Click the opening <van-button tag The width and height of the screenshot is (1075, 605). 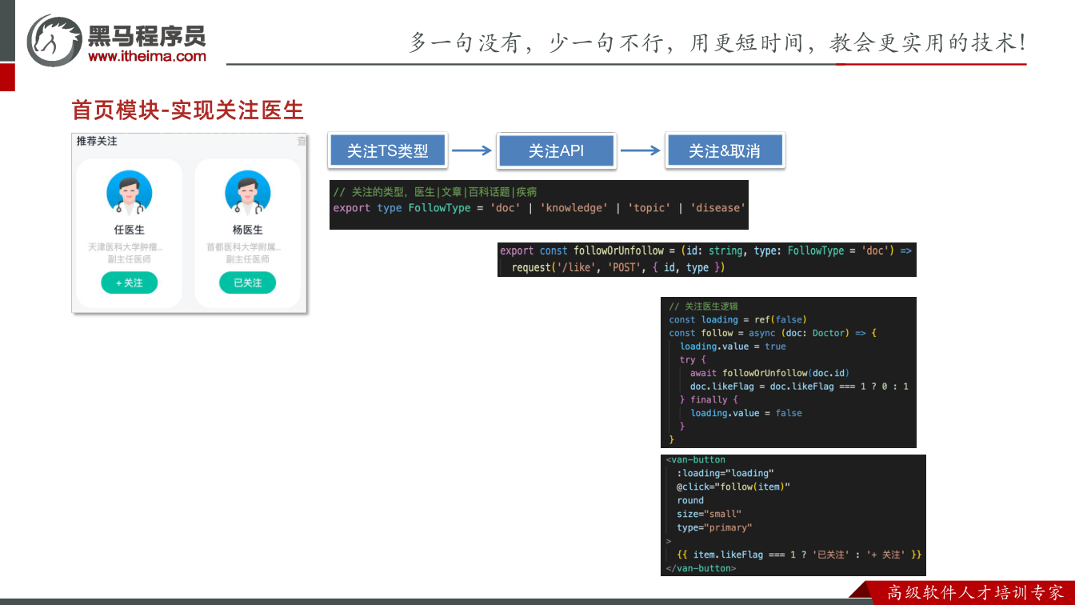(696, 460)
